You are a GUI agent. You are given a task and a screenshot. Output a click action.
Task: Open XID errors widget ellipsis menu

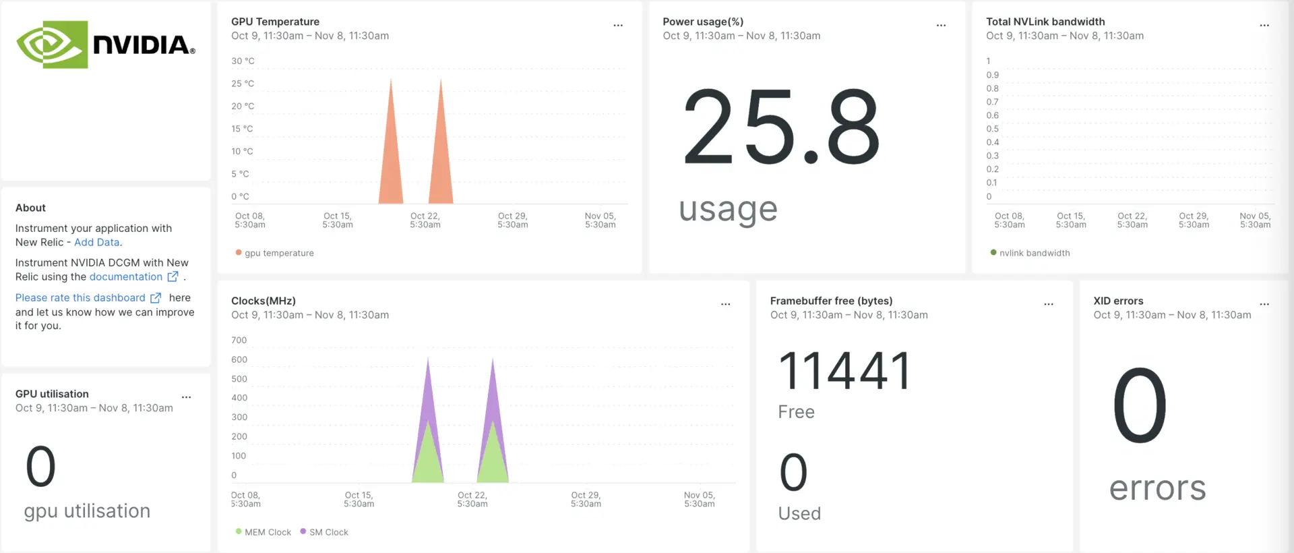1264,304
